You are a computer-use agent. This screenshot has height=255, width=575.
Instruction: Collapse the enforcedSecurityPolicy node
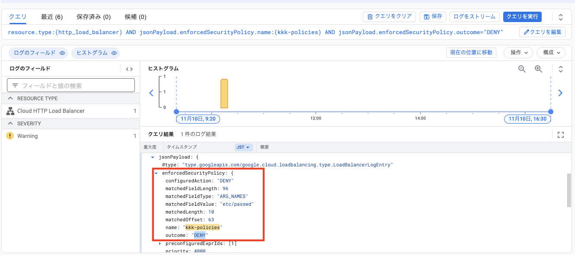click(x=156, y=173)
